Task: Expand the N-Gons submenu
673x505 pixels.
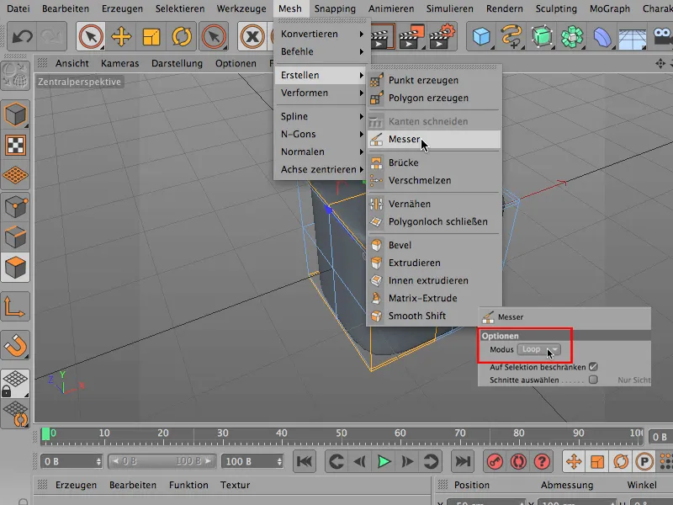Action: point(322,134)
